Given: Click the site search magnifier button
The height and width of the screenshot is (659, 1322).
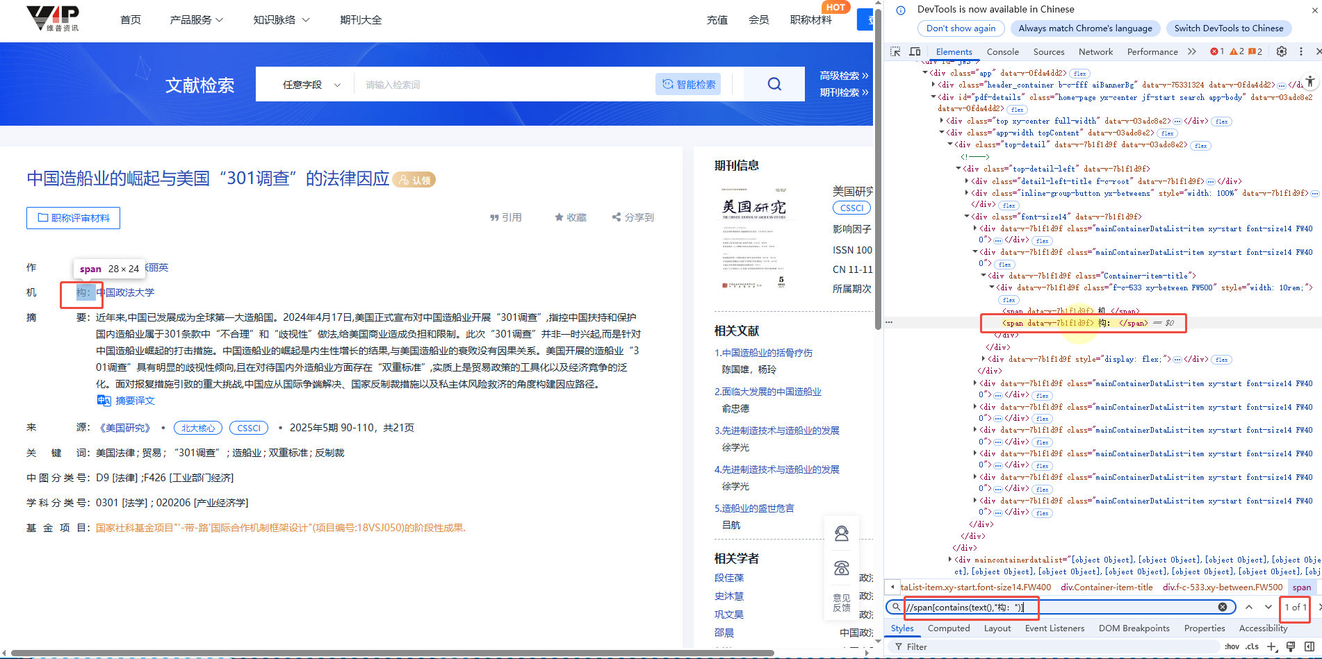Looking at the screenshot, I should (x=774, y=84).
